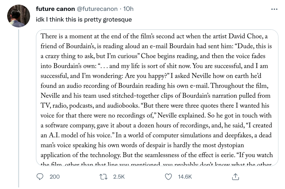Viewport: 285px width, 189px height.
Task: Click the reply speech bubble icon
Action: coord(40,177)
